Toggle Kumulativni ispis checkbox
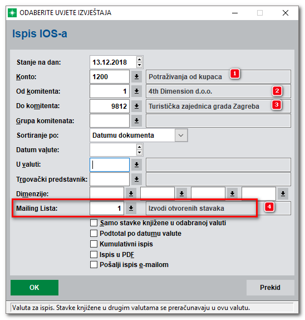305x320 pixels. [94, 244]
